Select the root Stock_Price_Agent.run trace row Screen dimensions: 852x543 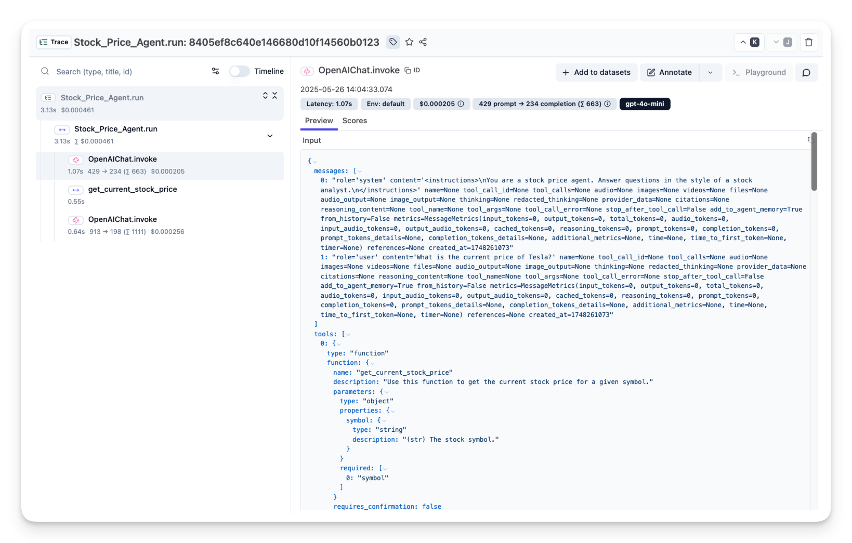pos(160,103)
